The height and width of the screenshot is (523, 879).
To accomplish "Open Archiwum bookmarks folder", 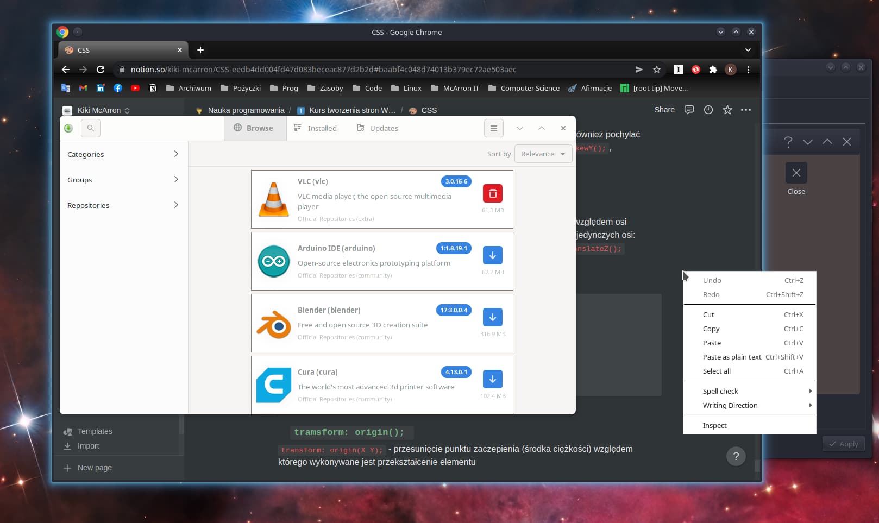I will pyautogui.click(x=189, y=88).
